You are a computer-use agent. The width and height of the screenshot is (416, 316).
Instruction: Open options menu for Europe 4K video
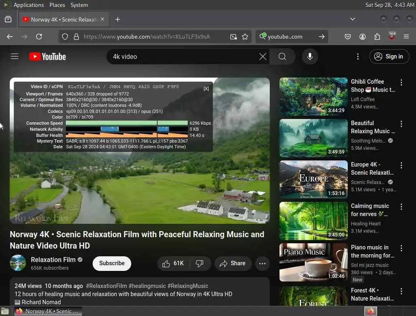point(401,165)
